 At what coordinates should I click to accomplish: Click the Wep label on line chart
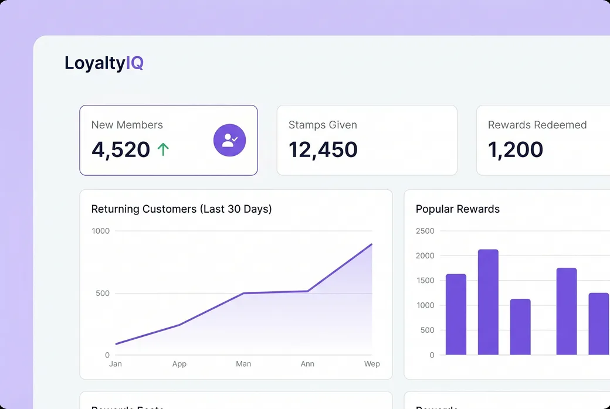coord(372,364)
